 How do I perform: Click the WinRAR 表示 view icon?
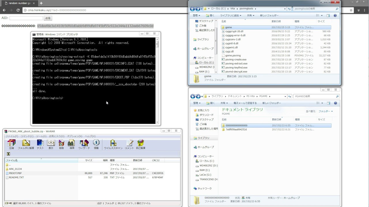pyautogui.click(x=51, y=144)
